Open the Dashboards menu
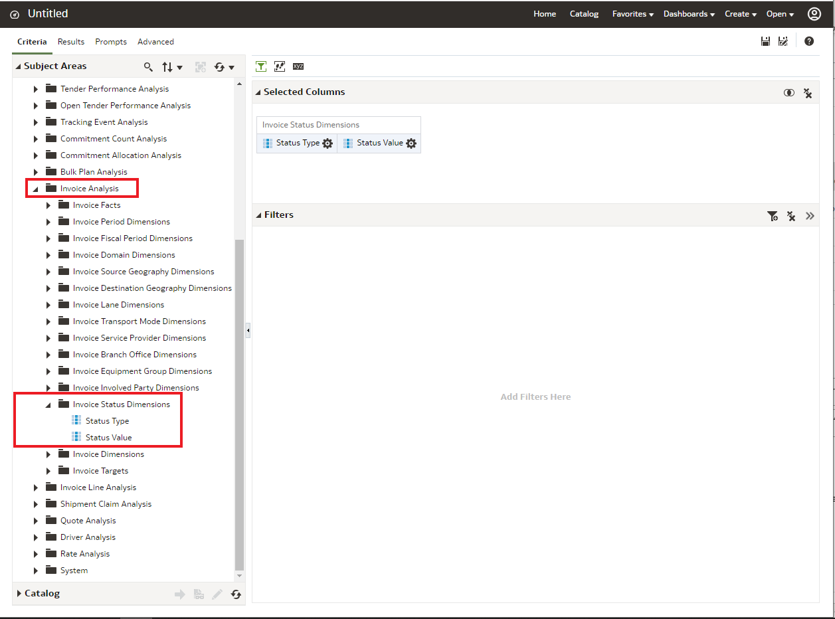This screenshot has width=835, height=619. pyautogui.click(x=689, y=14)
